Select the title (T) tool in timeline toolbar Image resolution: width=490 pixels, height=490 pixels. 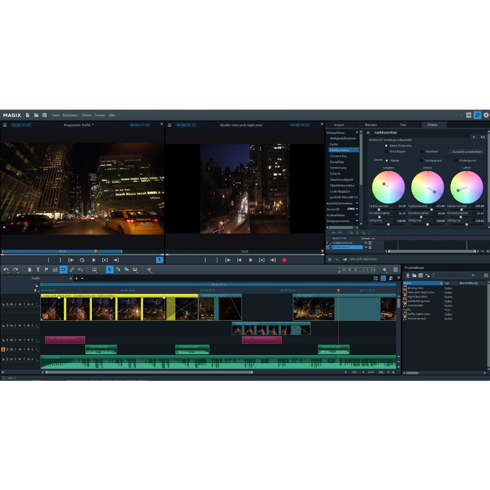38,270
